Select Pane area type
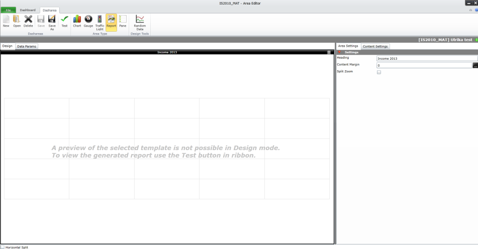 (123, 22)
